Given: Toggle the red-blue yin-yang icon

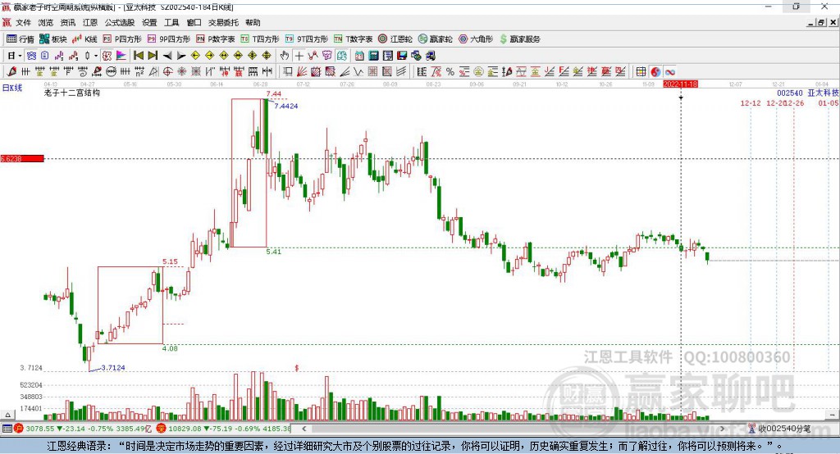Looking at the screenshot, I should [x=655, y=72].
